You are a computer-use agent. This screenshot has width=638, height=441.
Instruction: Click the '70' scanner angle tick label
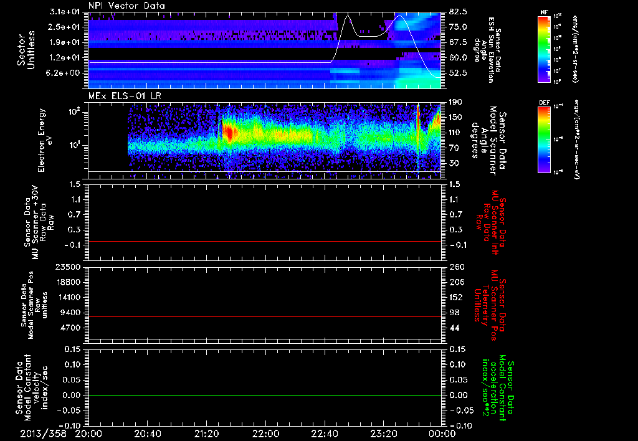point(454,148)
